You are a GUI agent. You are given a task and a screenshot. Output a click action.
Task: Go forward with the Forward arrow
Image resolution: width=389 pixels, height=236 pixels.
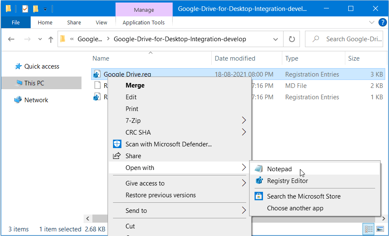[x=27, y=39]
